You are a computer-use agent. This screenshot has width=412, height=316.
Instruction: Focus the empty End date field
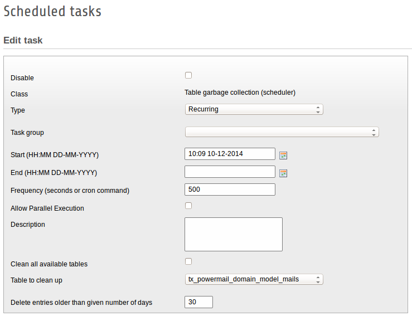coord(230,172)
